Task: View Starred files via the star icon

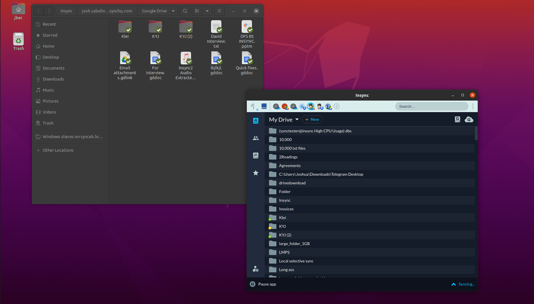Action: (256, 173)
